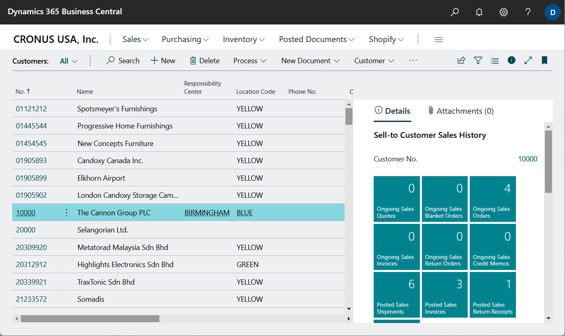Image resolution: width=565 pixels, height=336 pixels.
Task: Select Candoxy Canada Inc. name cell
Action: (110, 161)
